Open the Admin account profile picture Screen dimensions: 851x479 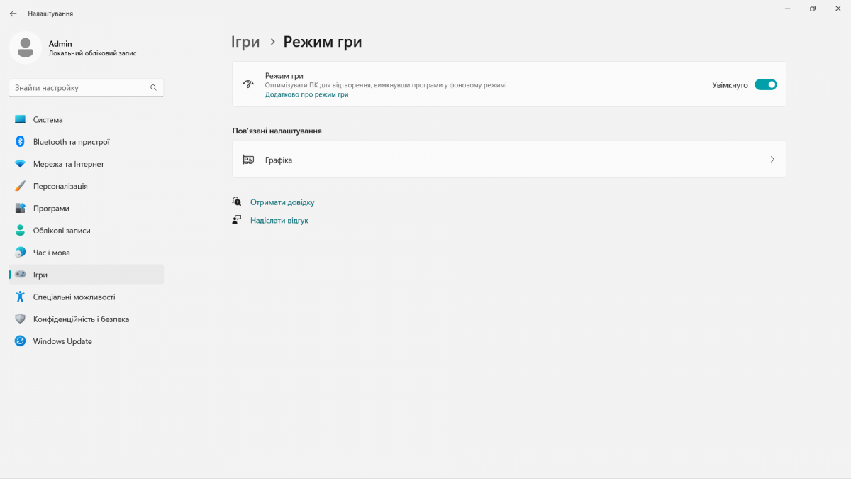point(26,48)
